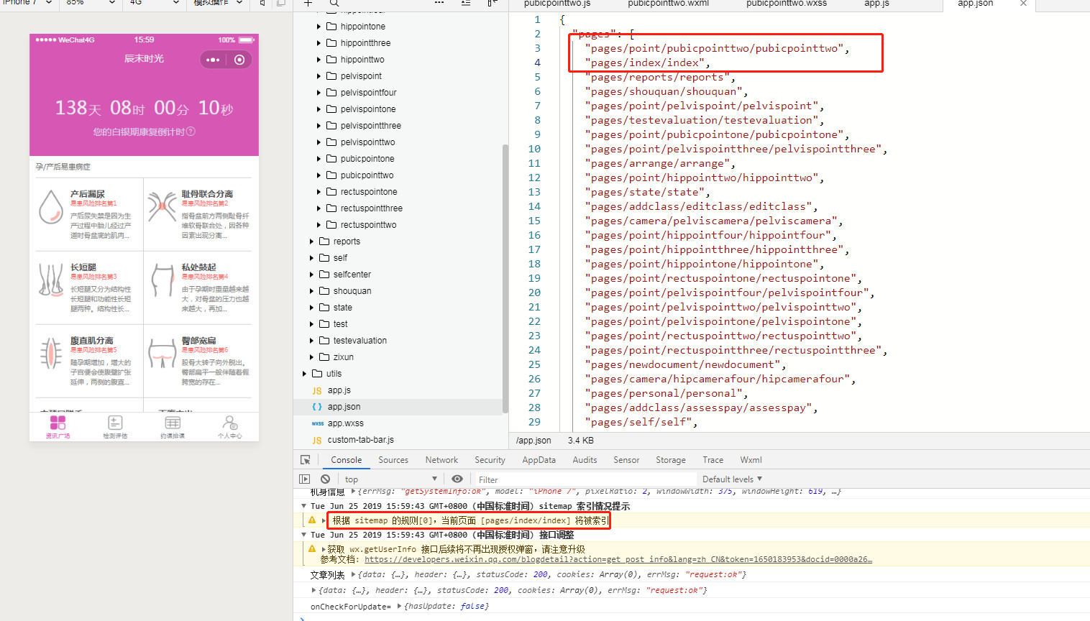Open 检测评估 tab in simulator
Viewport: 1090px width, 621px height.
115,426
